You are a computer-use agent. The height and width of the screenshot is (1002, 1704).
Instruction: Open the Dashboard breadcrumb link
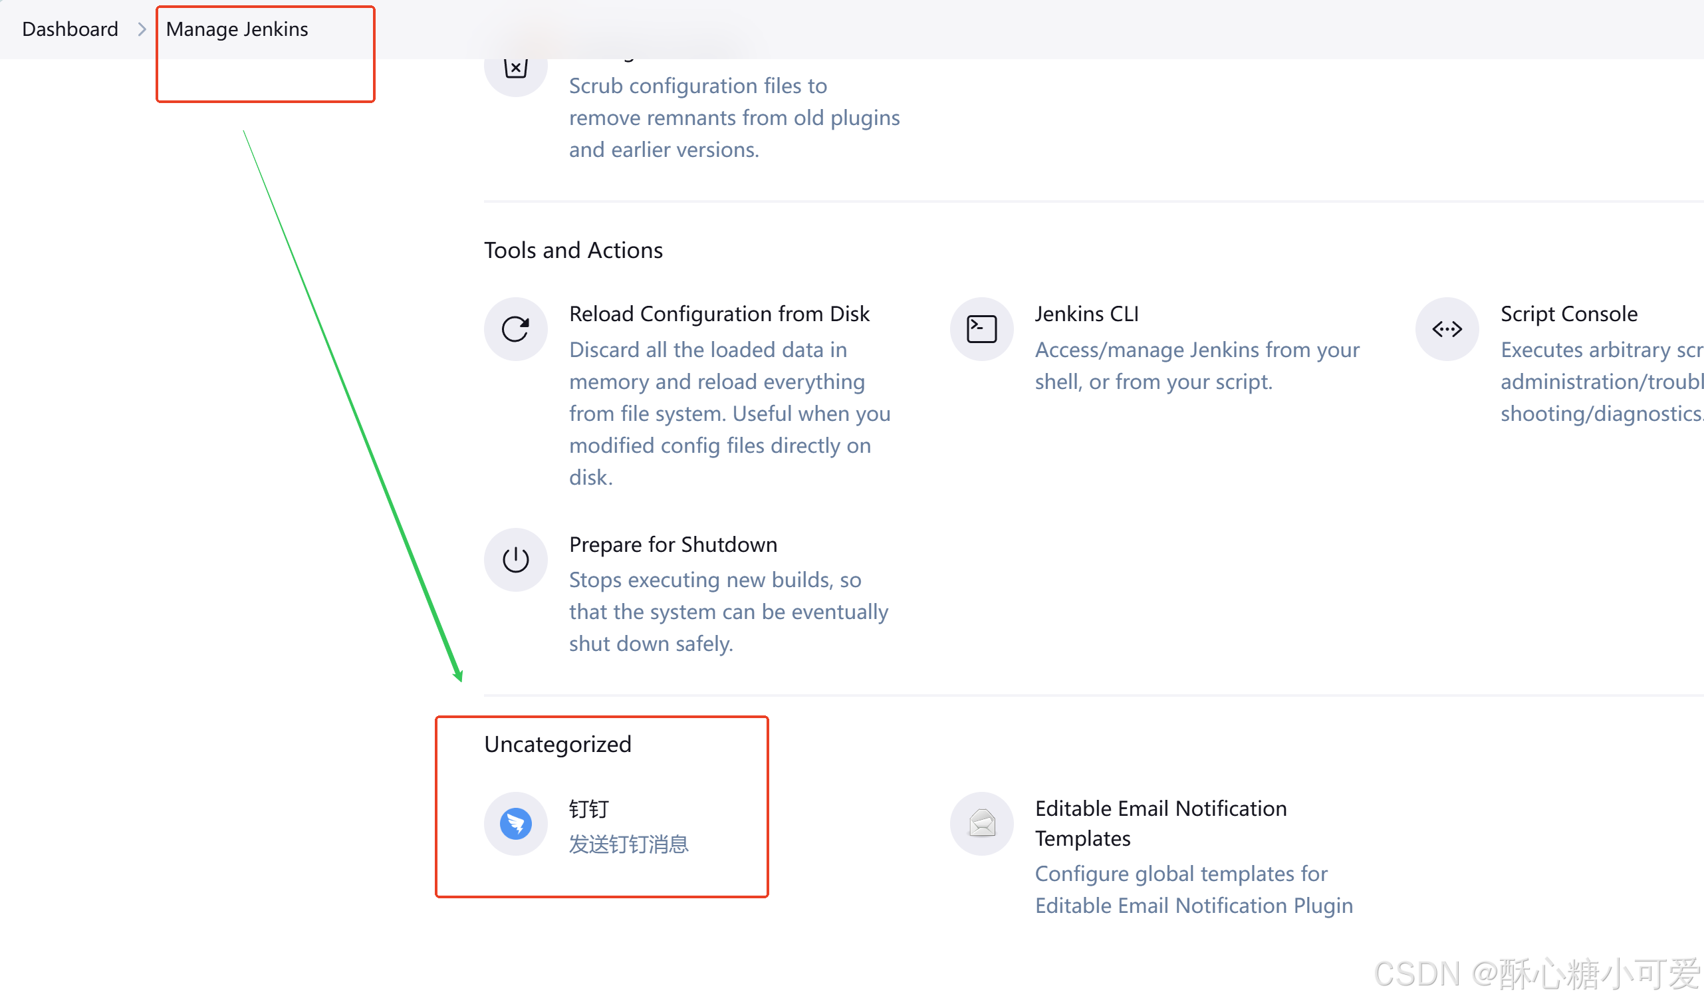click(x=70, y=29)
